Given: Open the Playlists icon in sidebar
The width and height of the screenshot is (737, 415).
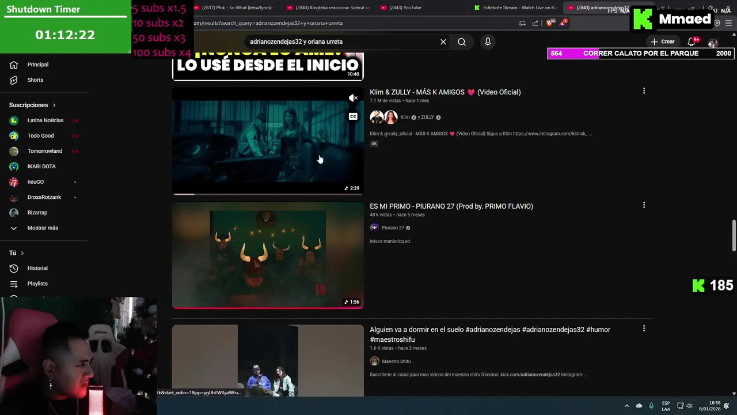Looking at the screenshot, I should tap(14, 284).
